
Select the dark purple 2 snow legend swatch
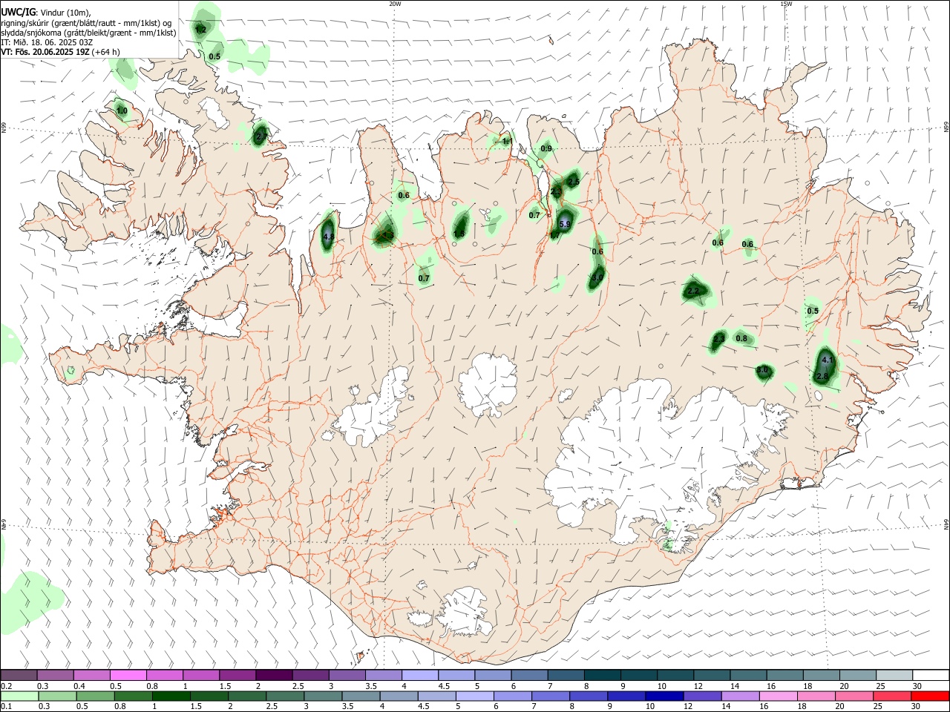(x=275, y=676)
